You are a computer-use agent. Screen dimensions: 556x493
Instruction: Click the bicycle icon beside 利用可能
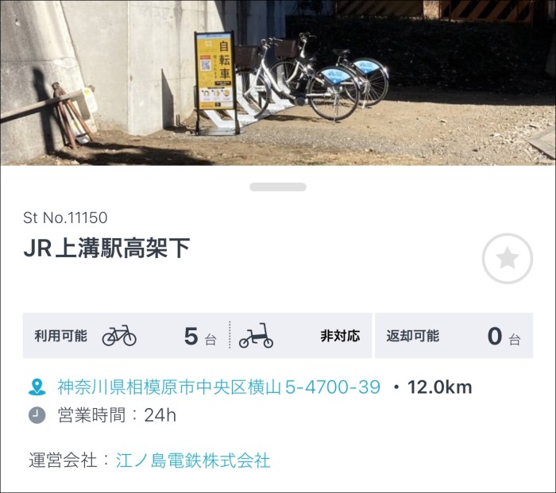tap(119, 335)
